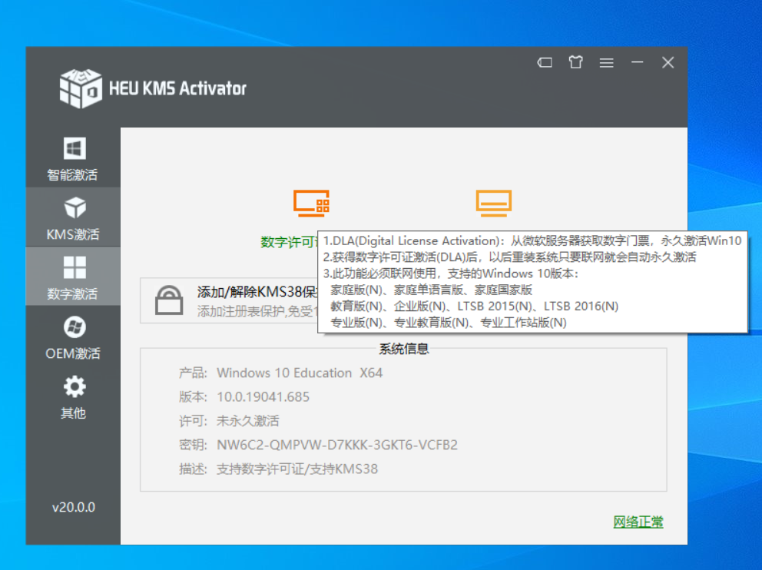Click the green 数字许可 label
Screen dimensions: 762x570
pos(289,241)
